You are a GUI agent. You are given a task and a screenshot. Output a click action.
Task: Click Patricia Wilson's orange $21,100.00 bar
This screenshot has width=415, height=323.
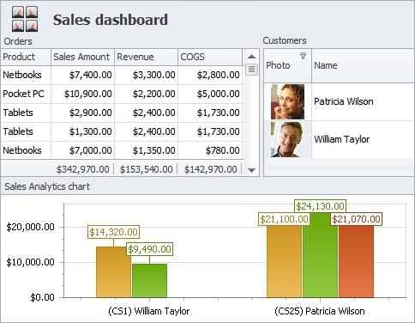[x=284, y=261]
